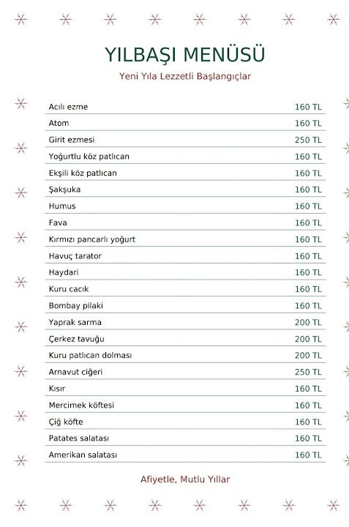The width and height of the screenshot is (349, 527).
Task: Select the Ekşili köz patlıcan row
Action: [x=185, y=173]
